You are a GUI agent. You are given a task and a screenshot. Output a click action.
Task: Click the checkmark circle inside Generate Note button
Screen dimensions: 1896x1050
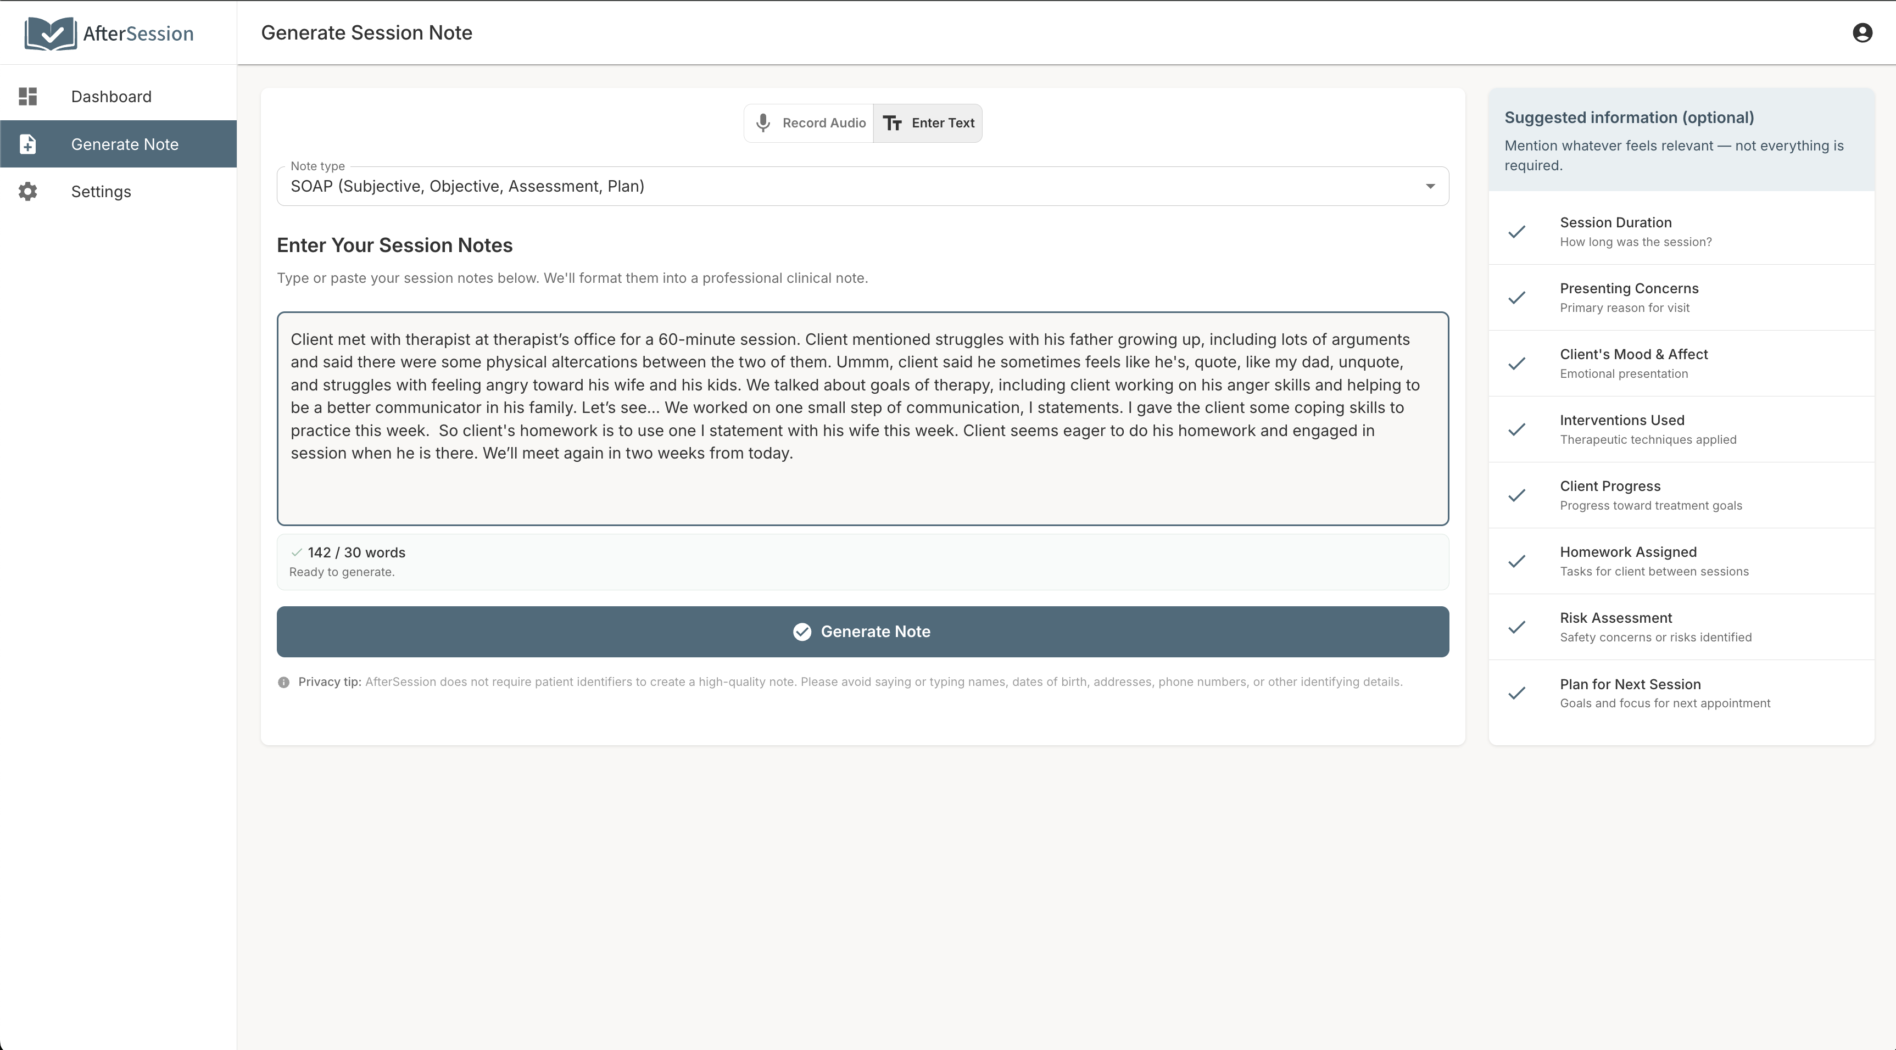click(801, 632)
